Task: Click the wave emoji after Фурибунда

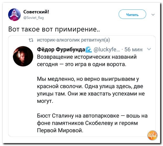Action: 88,50
